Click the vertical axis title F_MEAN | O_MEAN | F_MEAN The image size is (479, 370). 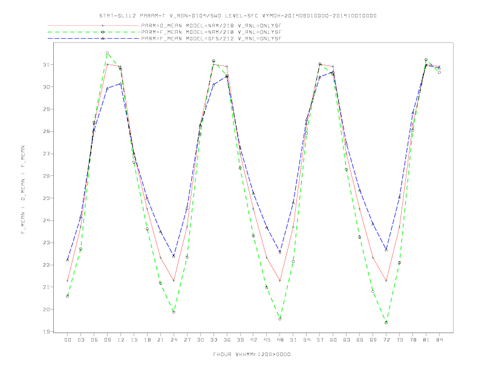pyautogui.click(x=23, y=190)
